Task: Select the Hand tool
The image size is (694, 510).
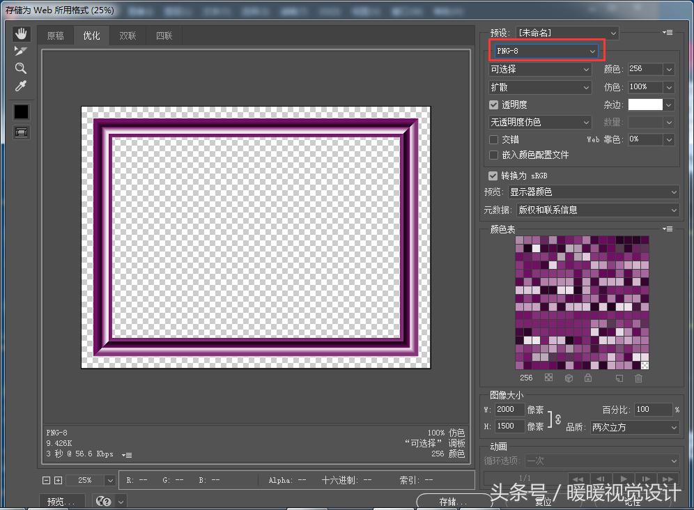Action: (x=21, y=33)
